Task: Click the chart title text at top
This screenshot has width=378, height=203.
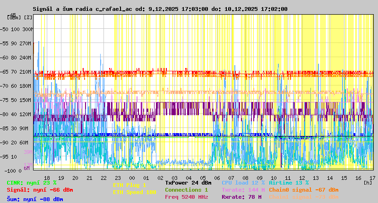Action: click(160, 9)
